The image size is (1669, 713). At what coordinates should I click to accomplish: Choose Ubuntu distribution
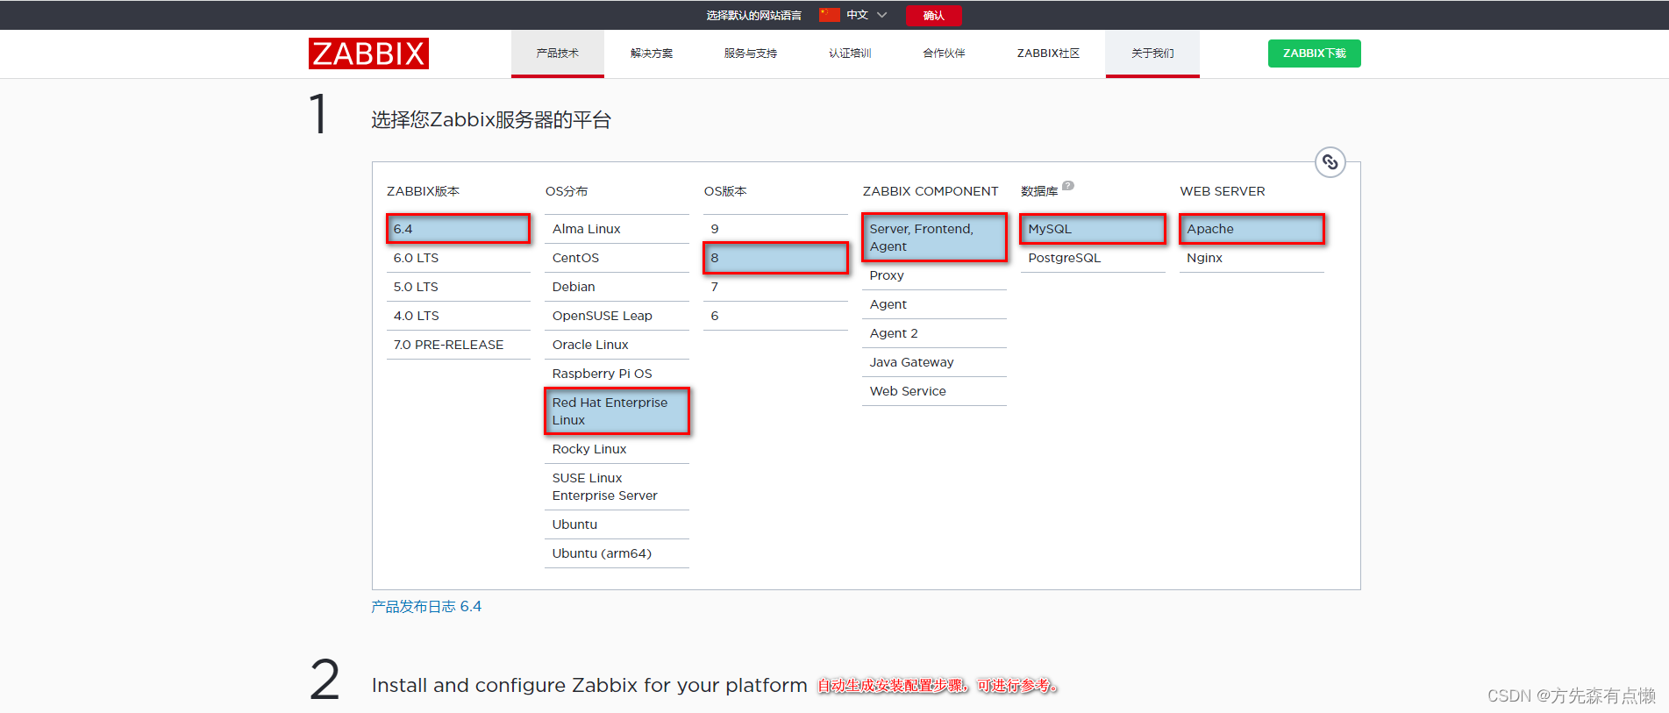(x=617, y=524)
